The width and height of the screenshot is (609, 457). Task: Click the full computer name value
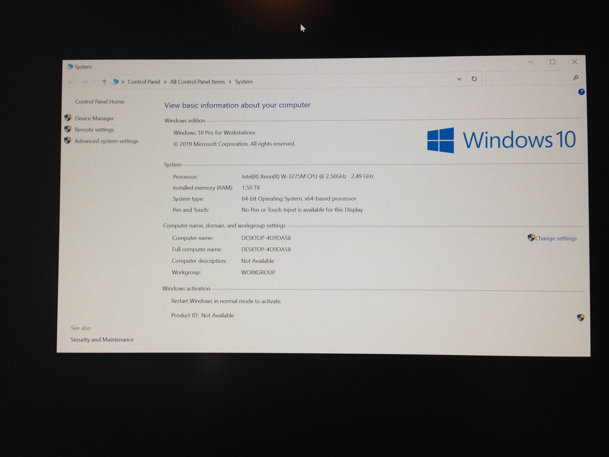point(266,249)
